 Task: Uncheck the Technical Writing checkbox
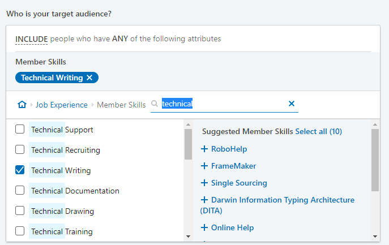pos(20,170)
